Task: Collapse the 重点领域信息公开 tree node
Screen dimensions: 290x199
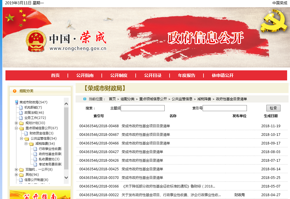Action: point(16,128)
